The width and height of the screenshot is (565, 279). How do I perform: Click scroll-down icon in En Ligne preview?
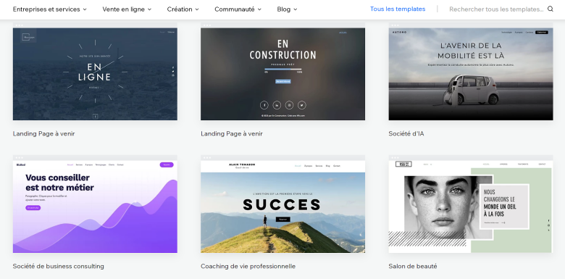[x=95, y=116]
